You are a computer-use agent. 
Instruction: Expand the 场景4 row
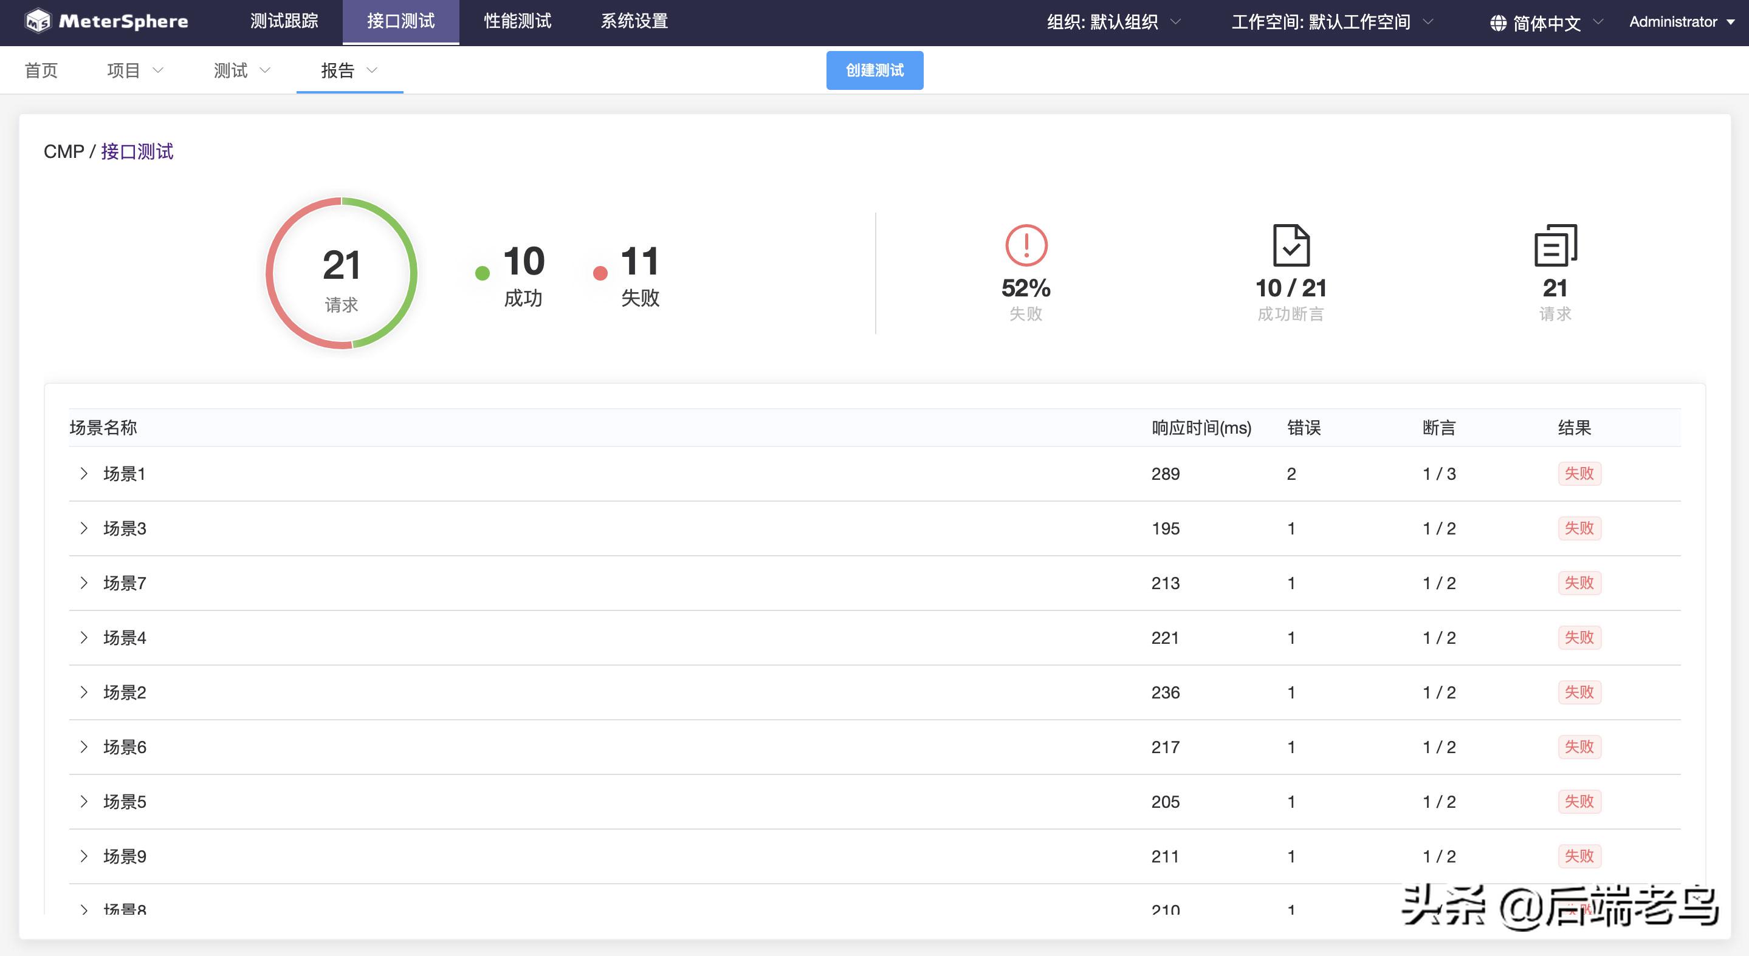pos(83,637)
